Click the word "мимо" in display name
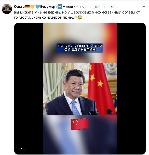 [68, 7]
